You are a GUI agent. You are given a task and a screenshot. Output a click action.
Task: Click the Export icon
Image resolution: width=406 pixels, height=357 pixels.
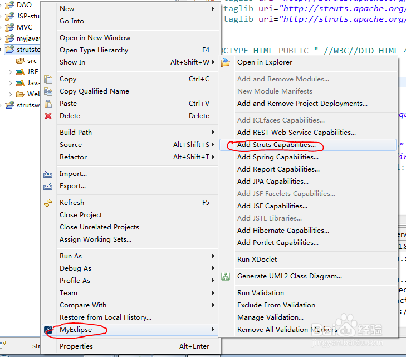click(48, 186)
